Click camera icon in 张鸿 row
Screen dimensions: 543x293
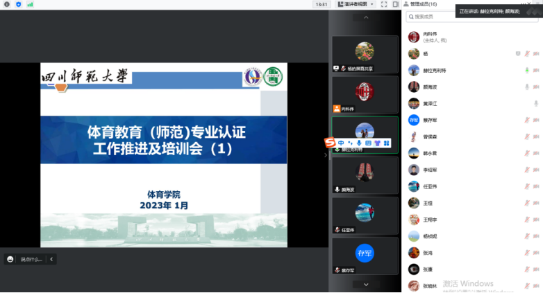click(536, 253)
